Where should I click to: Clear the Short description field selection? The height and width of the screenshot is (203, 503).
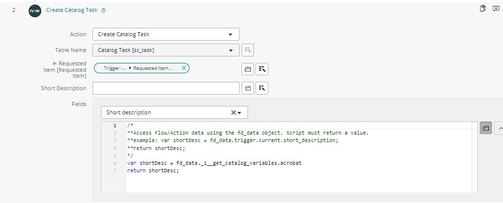point(233,112)
